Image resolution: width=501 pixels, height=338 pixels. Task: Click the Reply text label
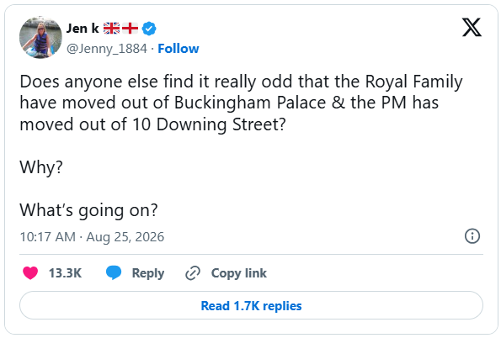coord(148,273)
